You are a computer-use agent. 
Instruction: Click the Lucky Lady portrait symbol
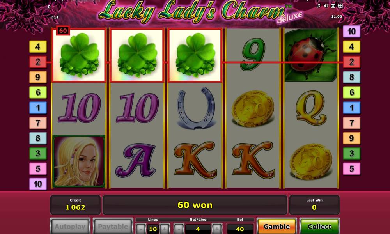coord(79,161)
